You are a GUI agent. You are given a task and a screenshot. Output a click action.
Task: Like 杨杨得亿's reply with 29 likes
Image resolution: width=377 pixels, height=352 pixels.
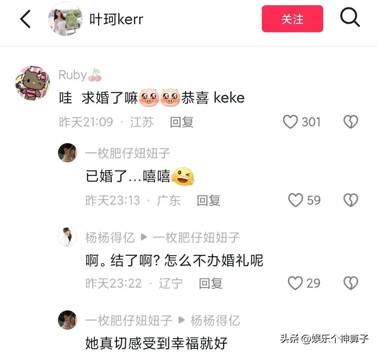pyautogui.click(x=295, y=283)
